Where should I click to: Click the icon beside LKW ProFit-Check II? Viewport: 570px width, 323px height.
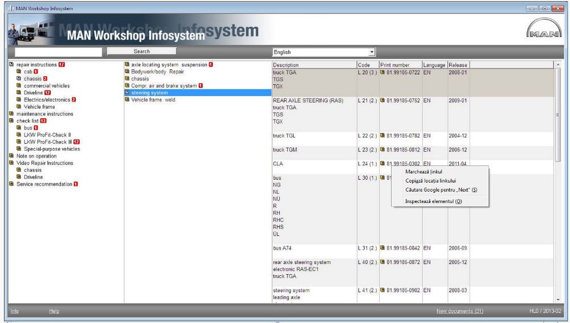click(x=19, y=135)
